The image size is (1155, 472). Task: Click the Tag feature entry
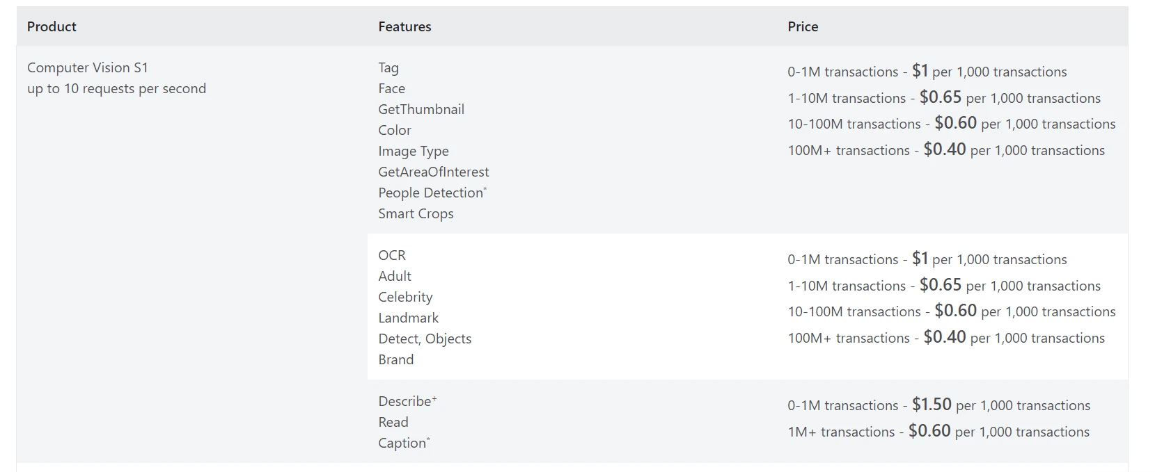point(388,67)
